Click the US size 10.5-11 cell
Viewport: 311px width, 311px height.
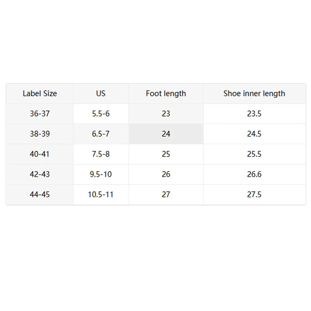coord(101,195)
